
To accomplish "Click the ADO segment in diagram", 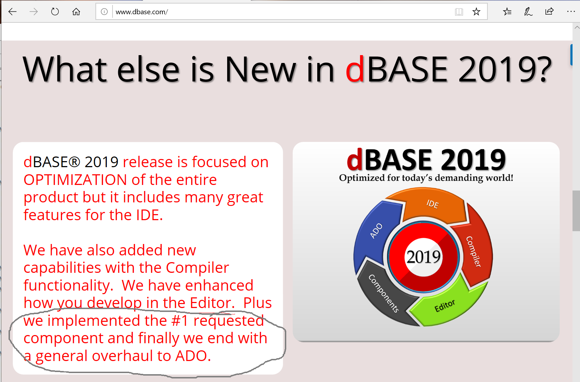I will click(x=376, y=231).
